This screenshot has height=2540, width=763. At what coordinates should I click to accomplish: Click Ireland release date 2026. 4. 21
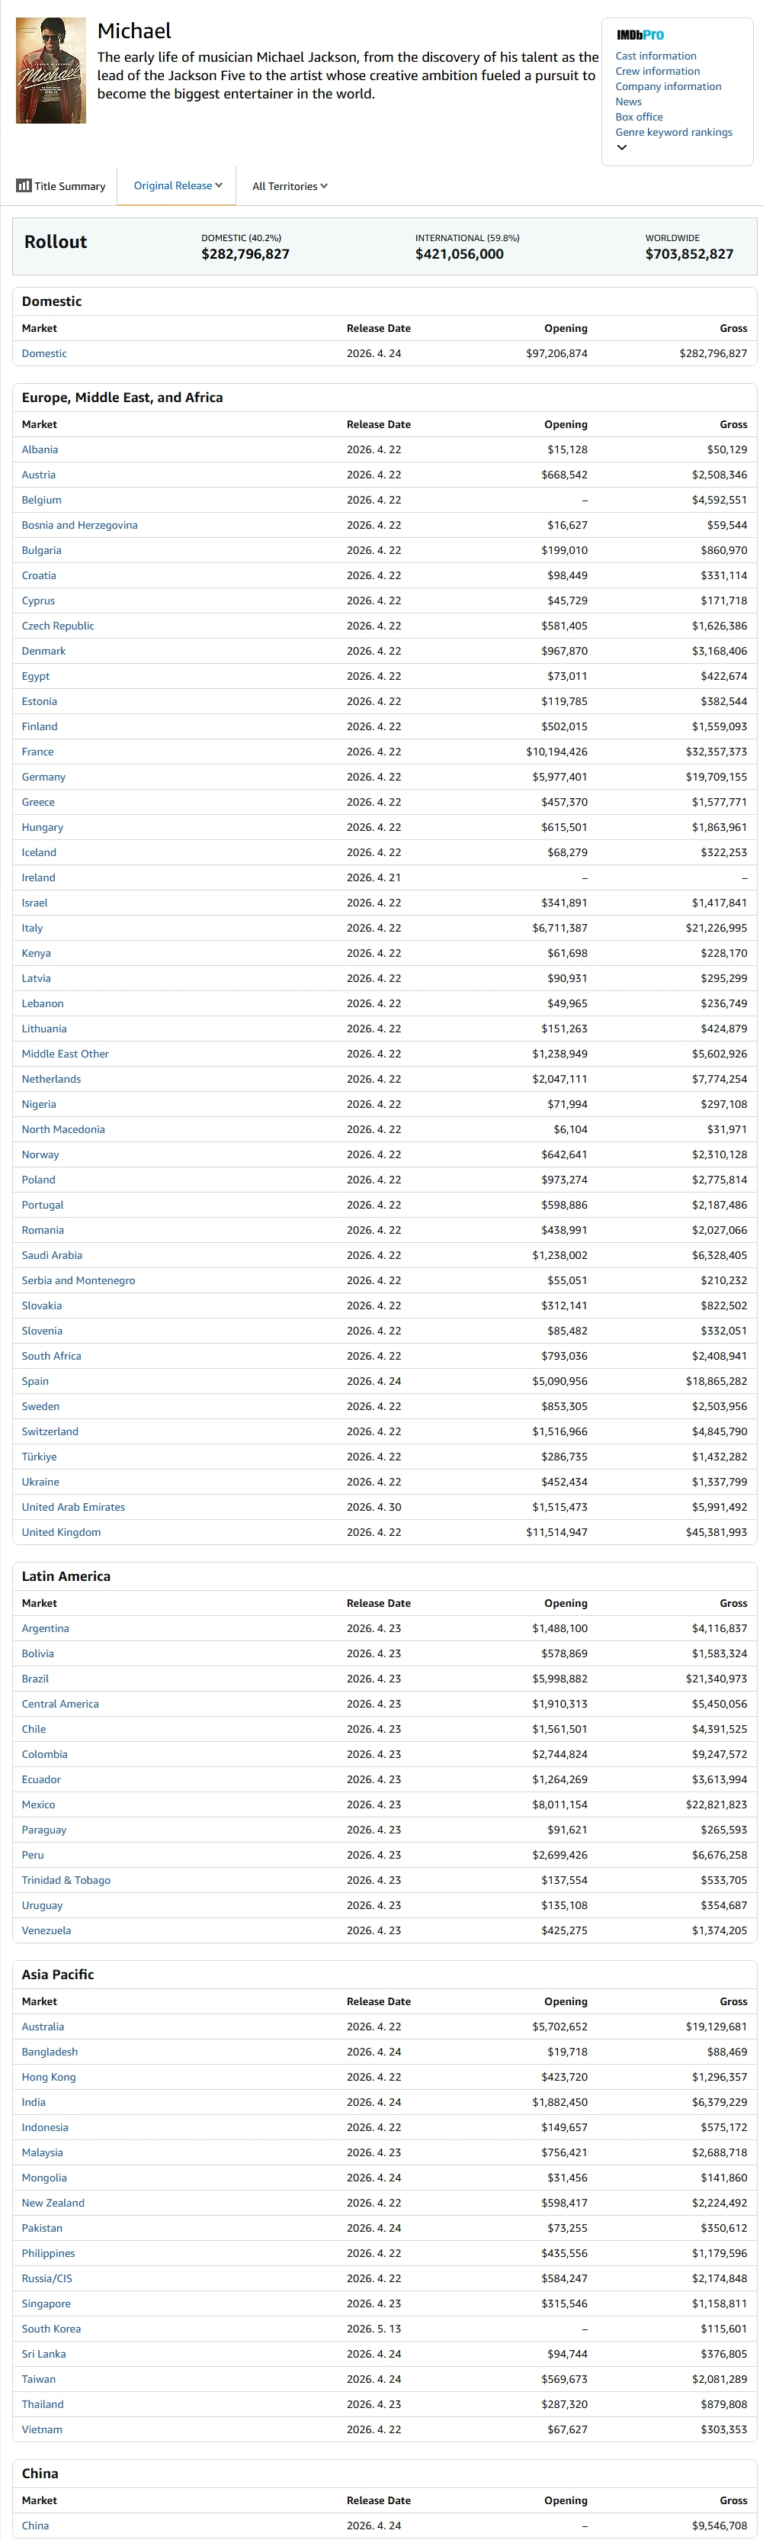pos(374,877)
